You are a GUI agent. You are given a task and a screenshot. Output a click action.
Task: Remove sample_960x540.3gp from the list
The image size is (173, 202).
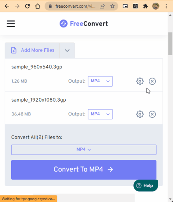[x=152, y=81]
